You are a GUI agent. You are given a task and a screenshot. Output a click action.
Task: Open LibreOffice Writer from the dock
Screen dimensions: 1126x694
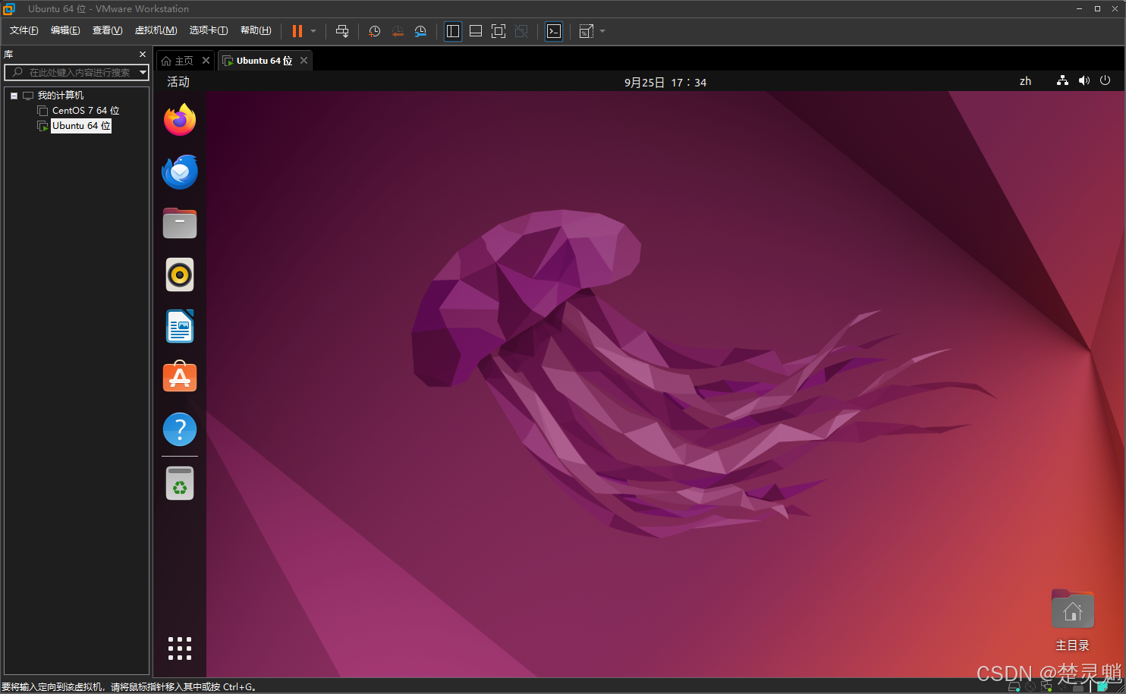(180, 326)
